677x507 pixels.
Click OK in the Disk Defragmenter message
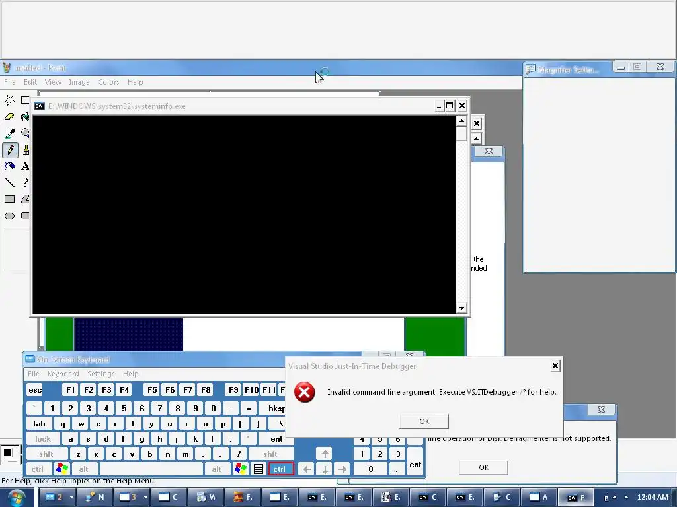[x=483, y=467]
